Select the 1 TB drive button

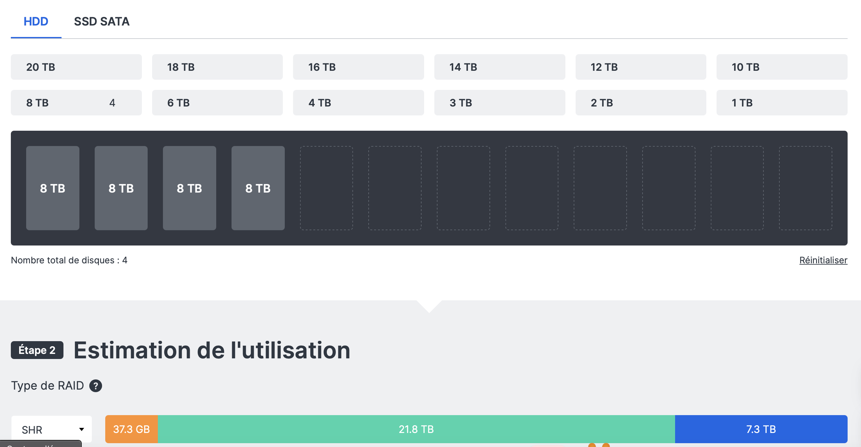(782, 103)
